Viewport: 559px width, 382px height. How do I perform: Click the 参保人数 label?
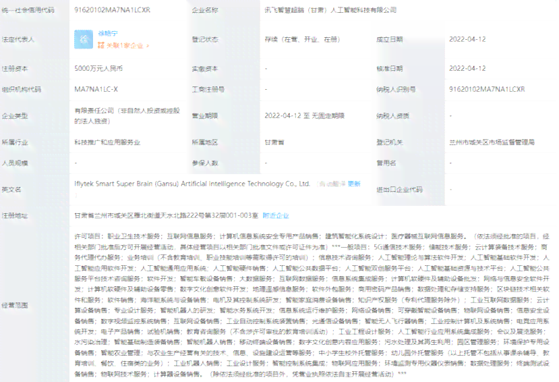(x=205, y=163)
